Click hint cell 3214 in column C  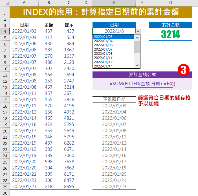69,87
